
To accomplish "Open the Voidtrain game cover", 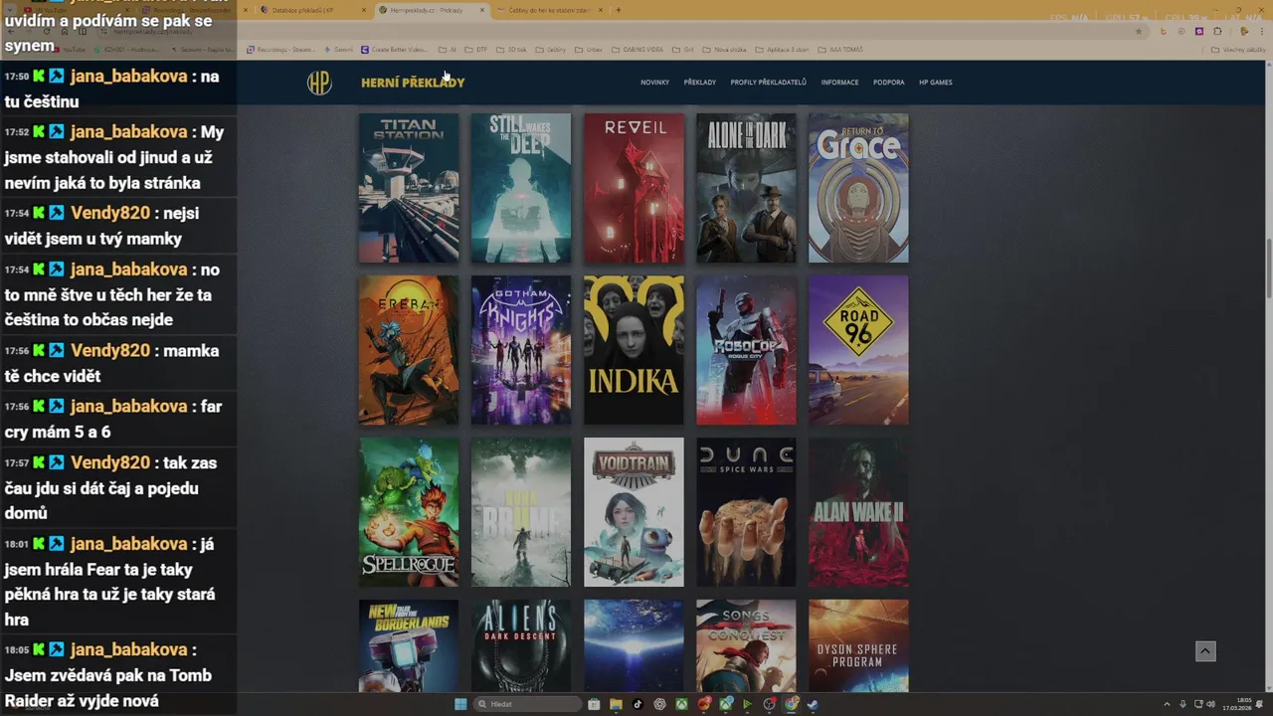I will [x=634, y=512].
